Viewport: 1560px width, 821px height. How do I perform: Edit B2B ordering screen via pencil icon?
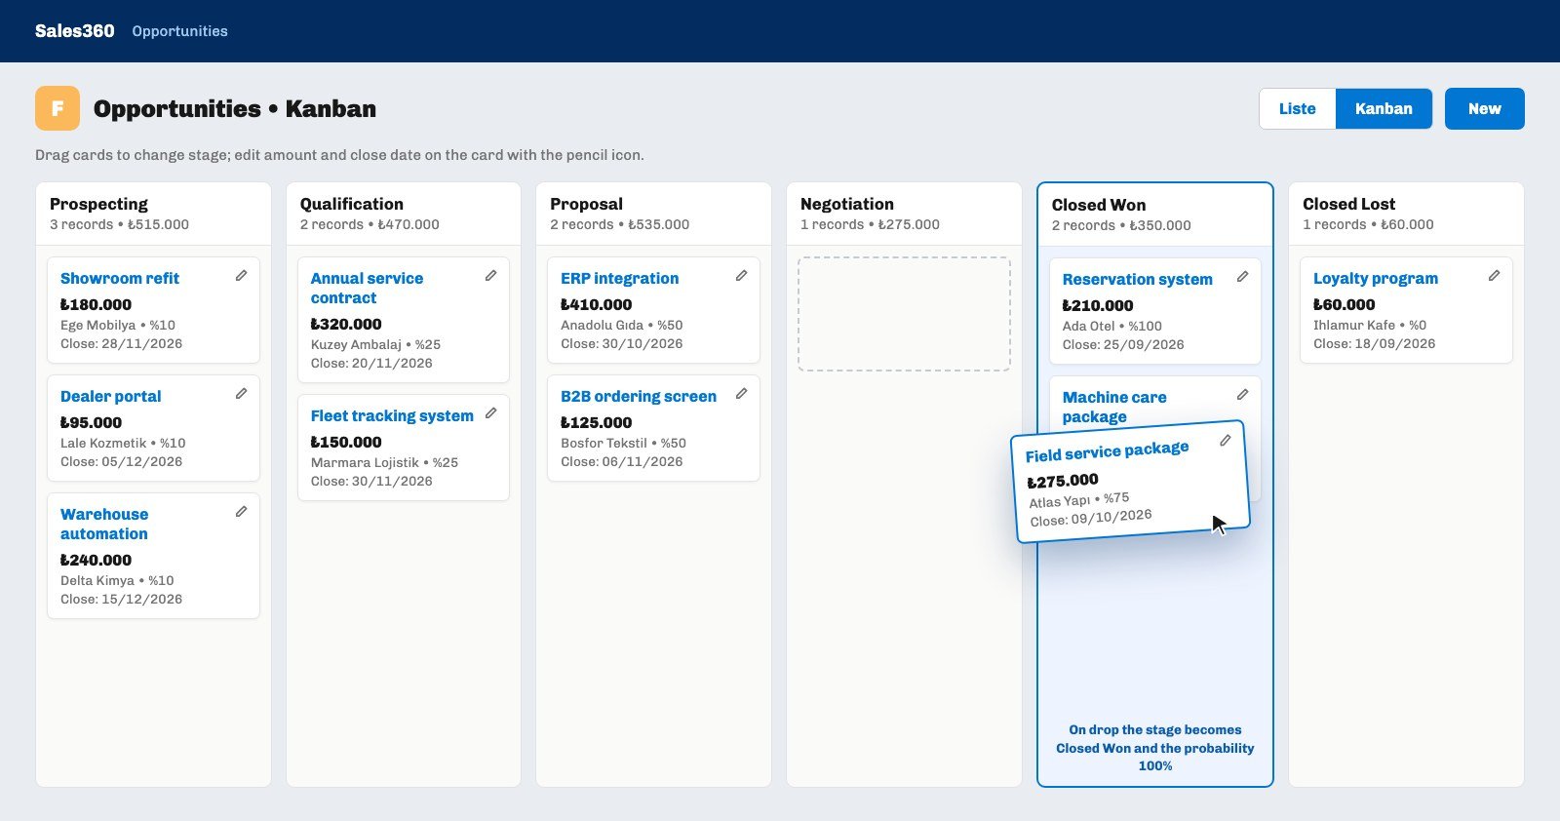(742, 394)
